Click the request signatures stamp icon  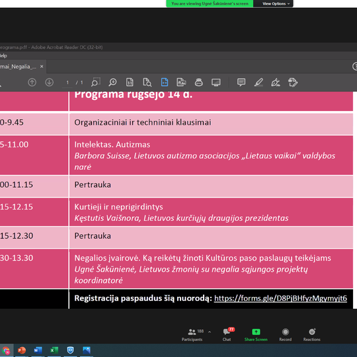click(x=293, y=82)
